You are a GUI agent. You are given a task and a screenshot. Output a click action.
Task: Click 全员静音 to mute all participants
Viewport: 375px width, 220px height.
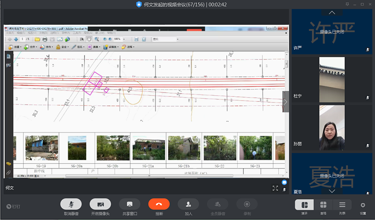[218, 205]
